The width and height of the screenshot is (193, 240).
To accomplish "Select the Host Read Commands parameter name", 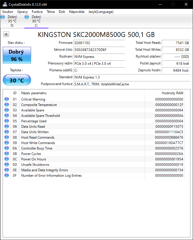I will click(38, 137).
